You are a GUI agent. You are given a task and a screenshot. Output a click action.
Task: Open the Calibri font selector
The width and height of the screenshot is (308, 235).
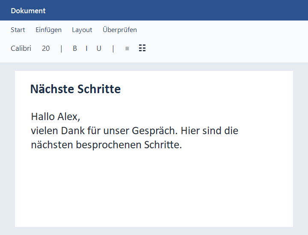pos(21,48)
